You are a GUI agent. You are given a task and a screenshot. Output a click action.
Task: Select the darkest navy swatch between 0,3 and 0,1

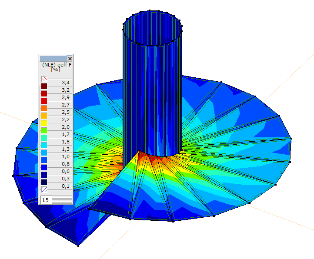pyautogui.click(x=44, y=183)
